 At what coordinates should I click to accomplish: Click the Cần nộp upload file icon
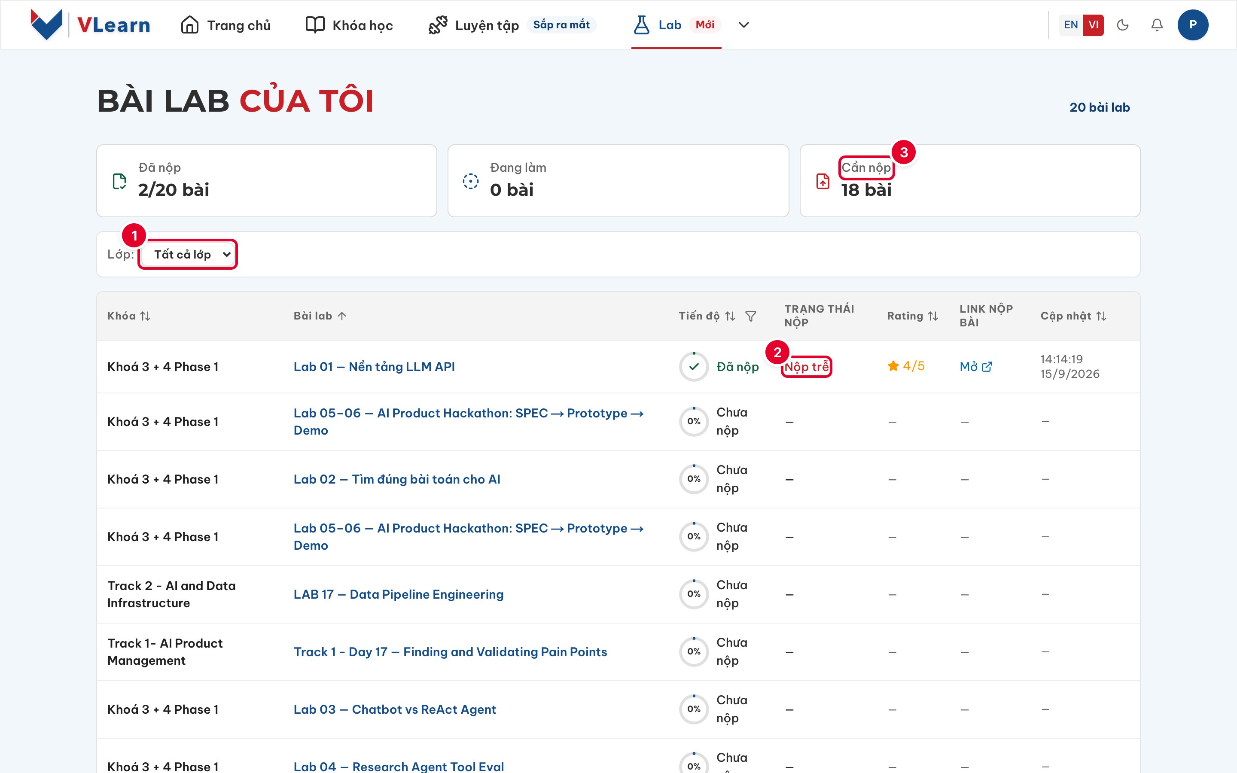point(823,181)
